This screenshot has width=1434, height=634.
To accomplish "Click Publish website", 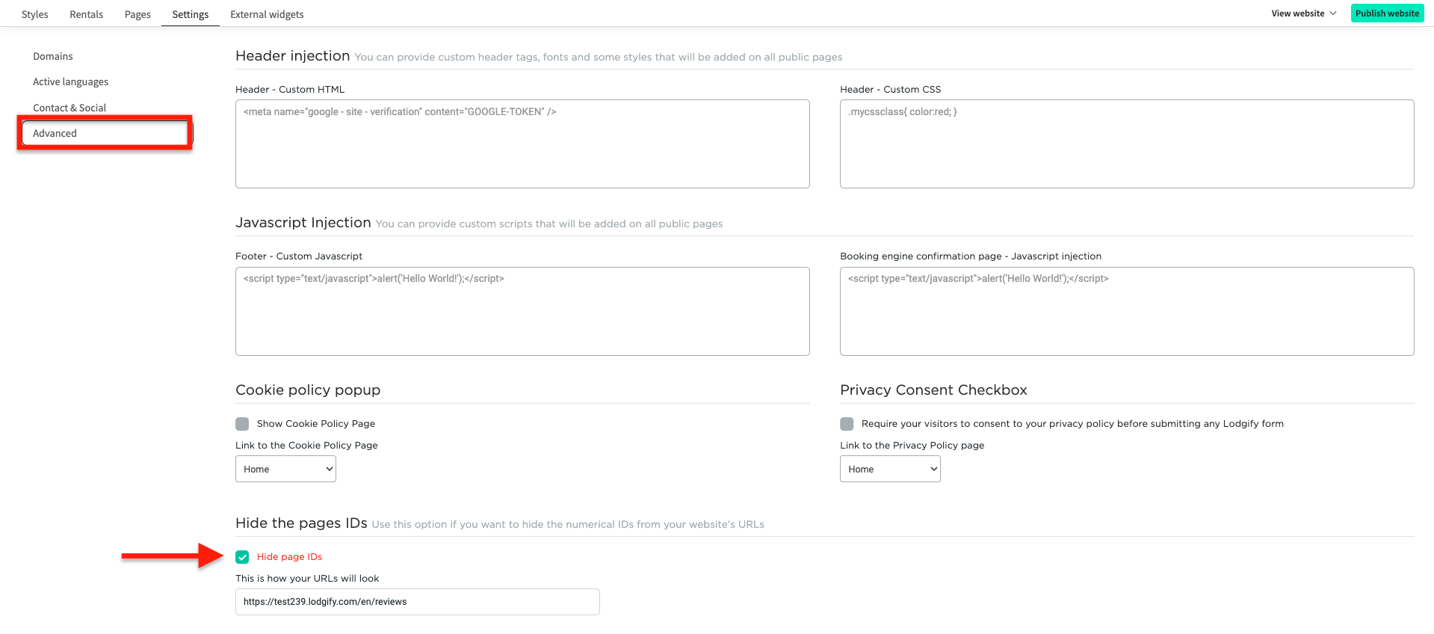I will (x=1387, y=13).
